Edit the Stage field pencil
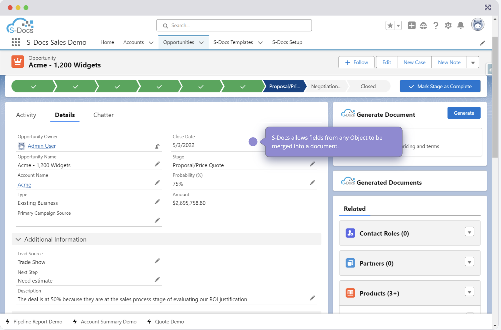 312,164
